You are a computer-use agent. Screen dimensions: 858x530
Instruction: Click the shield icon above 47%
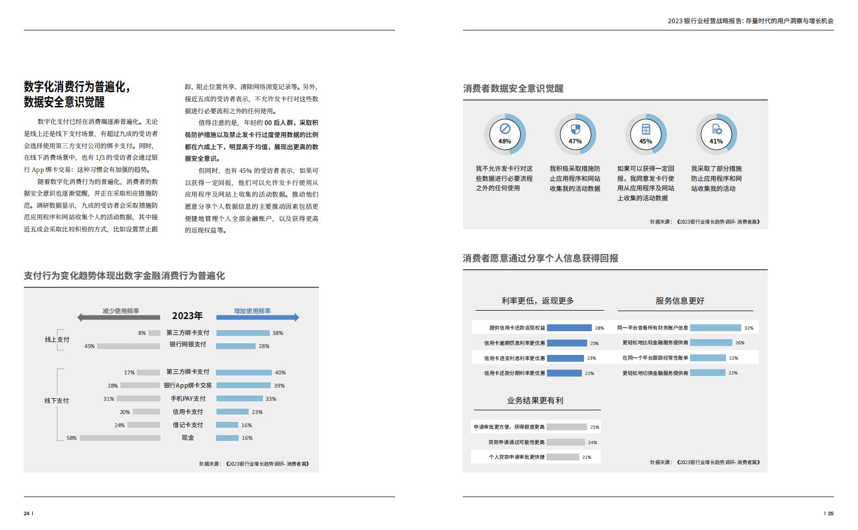(575, 129)
